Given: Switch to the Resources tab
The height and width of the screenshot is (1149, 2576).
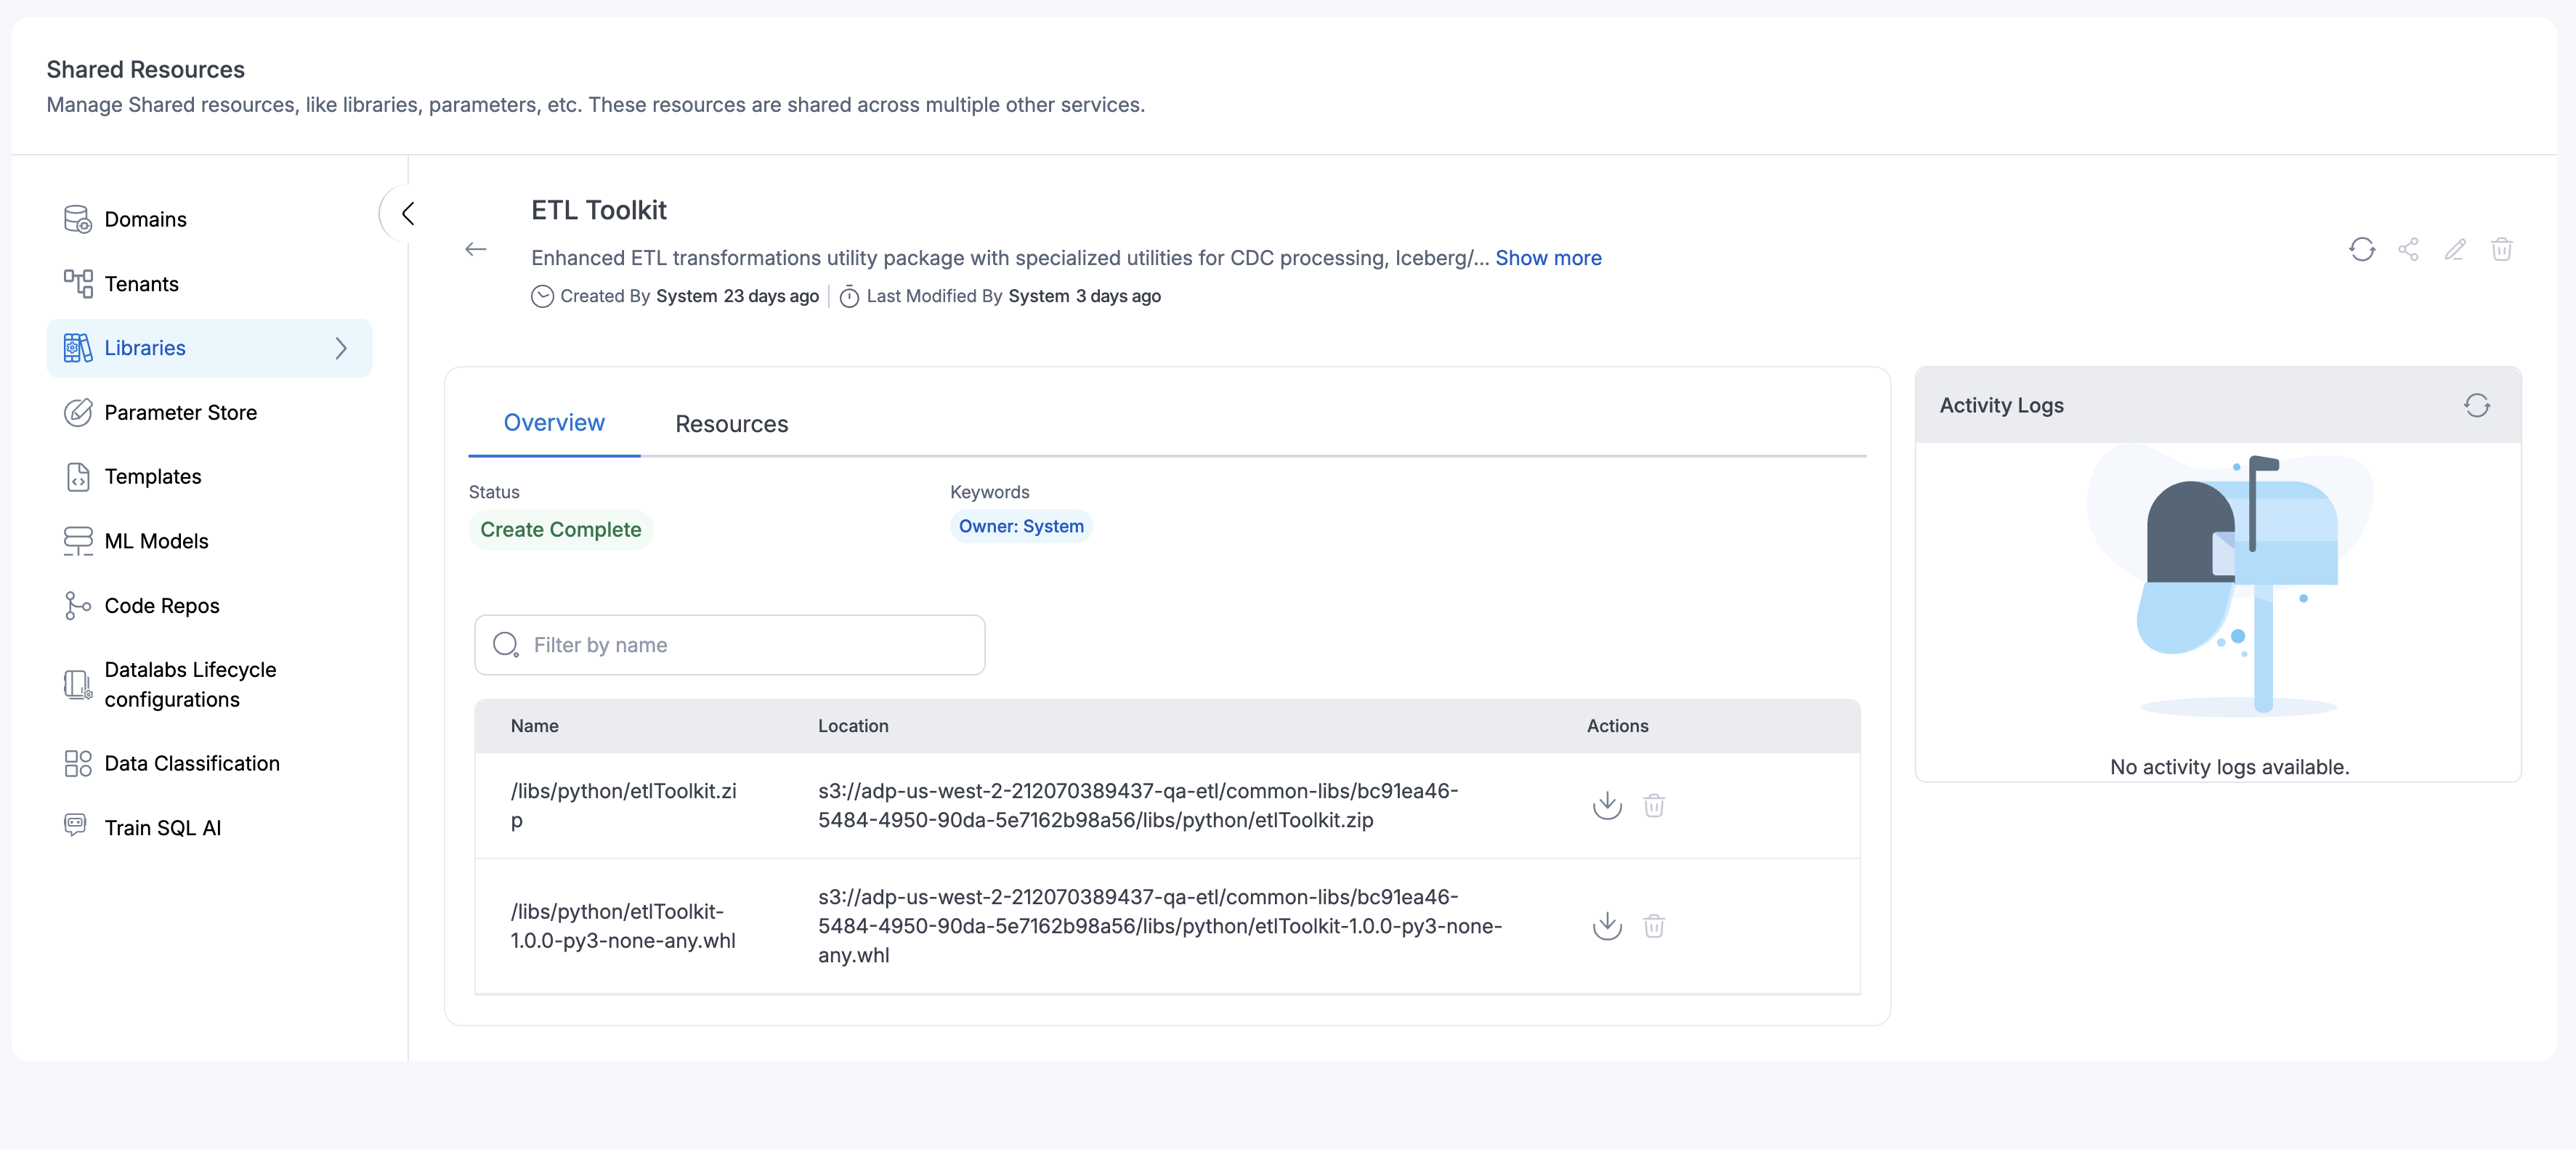Looking at the screenshot, I should coord(731,424).
